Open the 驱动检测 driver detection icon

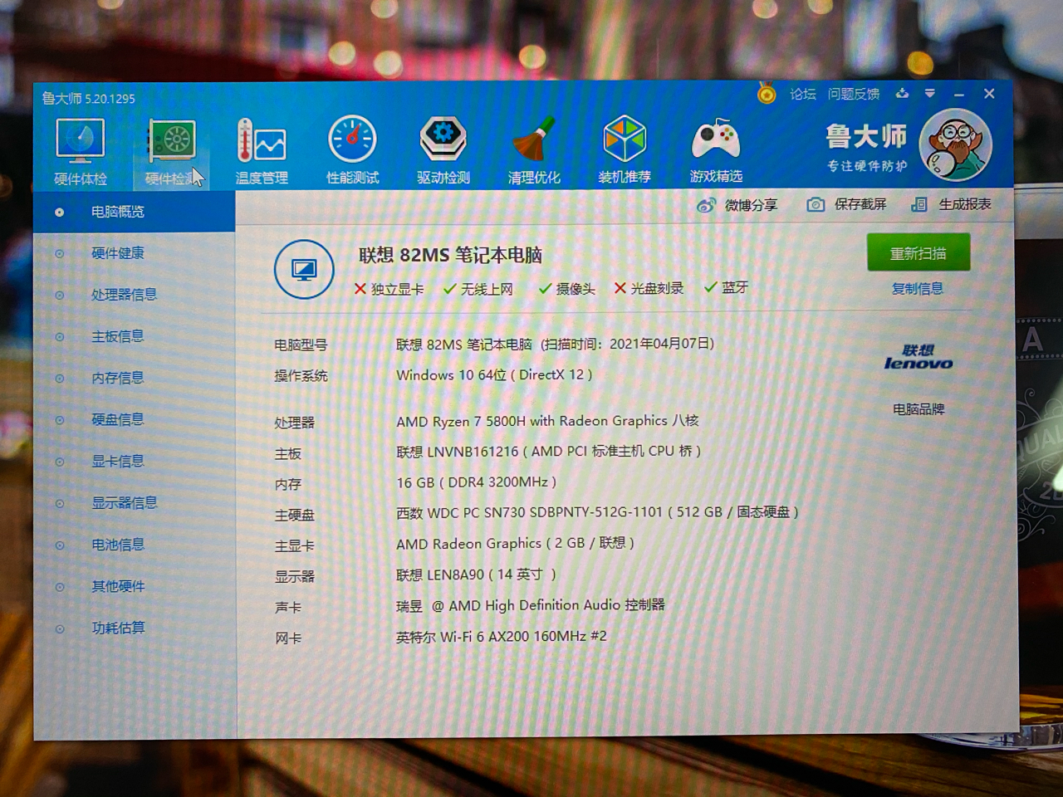pos(443,150)
